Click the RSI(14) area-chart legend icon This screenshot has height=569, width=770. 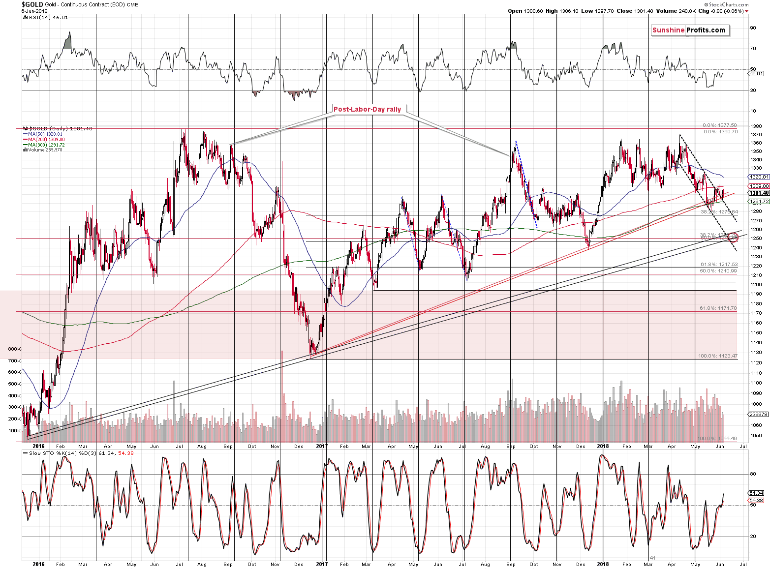coord(25,17)
